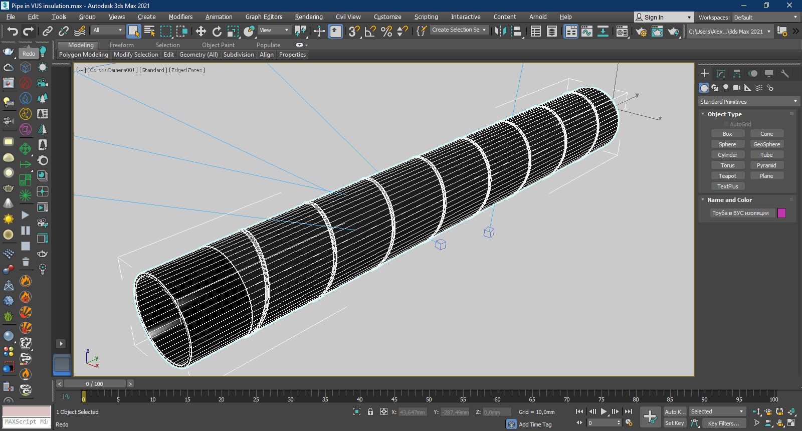Image resolution: width=802 pixels, height=431 pixels.
Task: Open the Create command panel tab
Action: (x=704, y=73)
